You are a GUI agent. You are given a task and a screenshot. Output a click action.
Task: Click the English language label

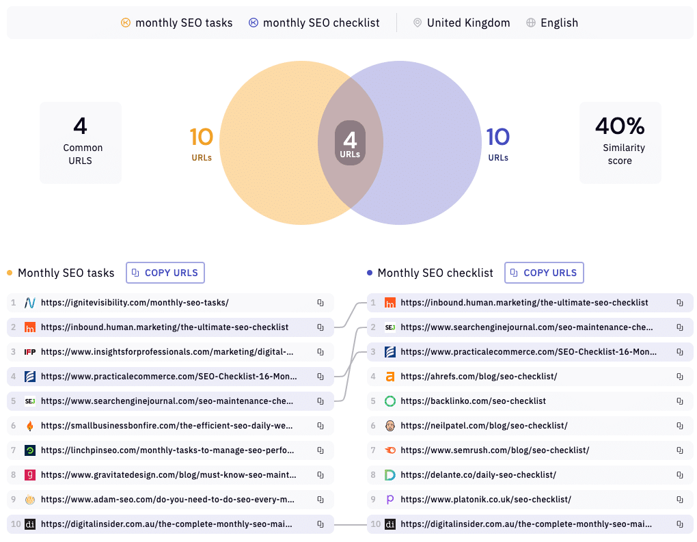pyautogui.click(x=558, y=23)
